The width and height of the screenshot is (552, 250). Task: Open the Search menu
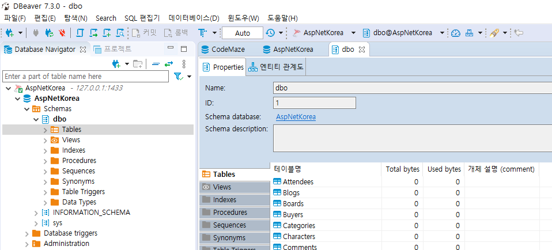point(105,18)
